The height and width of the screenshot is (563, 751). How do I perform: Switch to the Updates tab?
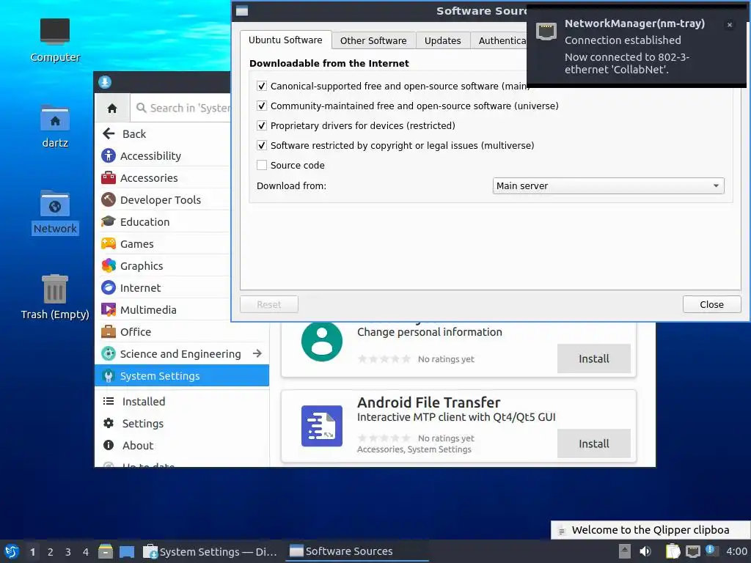click(442, 41)
